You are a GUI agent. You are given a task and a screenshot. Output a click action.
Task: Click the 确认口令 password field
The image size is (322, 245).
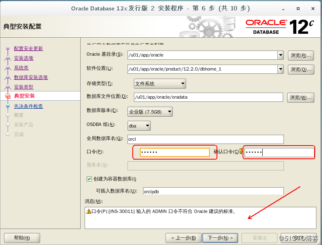[279, 152]
